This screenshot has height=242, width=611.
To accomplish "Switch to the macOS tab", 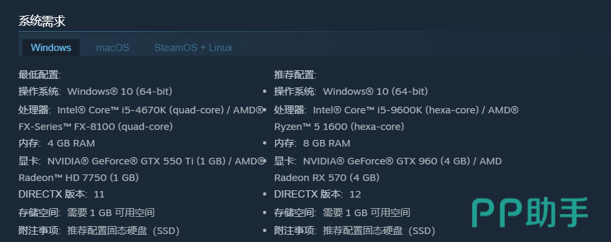I will pos(113,48).
